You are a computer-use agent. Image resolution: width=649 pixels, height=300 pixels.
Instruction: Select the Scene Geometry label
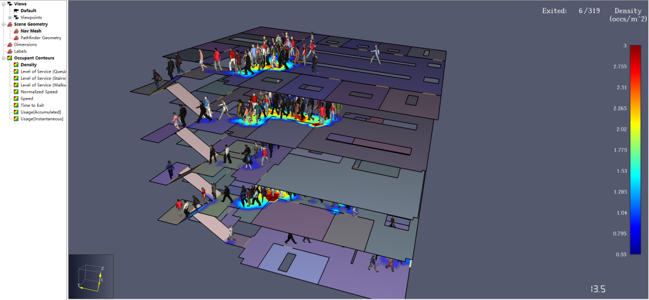point(31,25)
